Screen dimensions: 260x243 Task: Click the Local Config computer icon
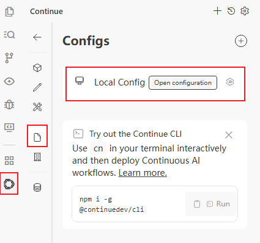coord(80,81)
